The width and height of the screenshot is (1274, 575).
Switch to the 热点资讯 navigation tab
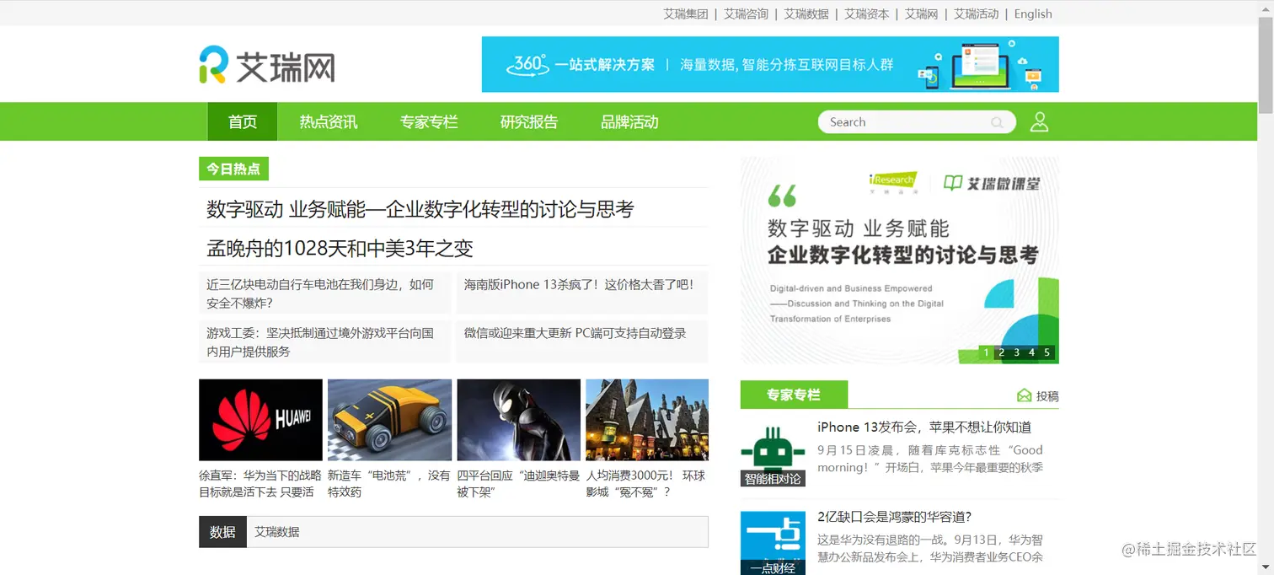click(x=329, y=121)
